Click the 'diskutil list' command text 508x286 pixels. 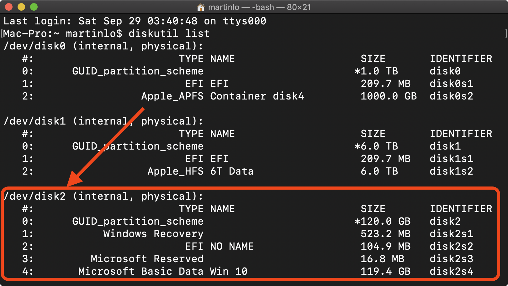tap(169, 33)
